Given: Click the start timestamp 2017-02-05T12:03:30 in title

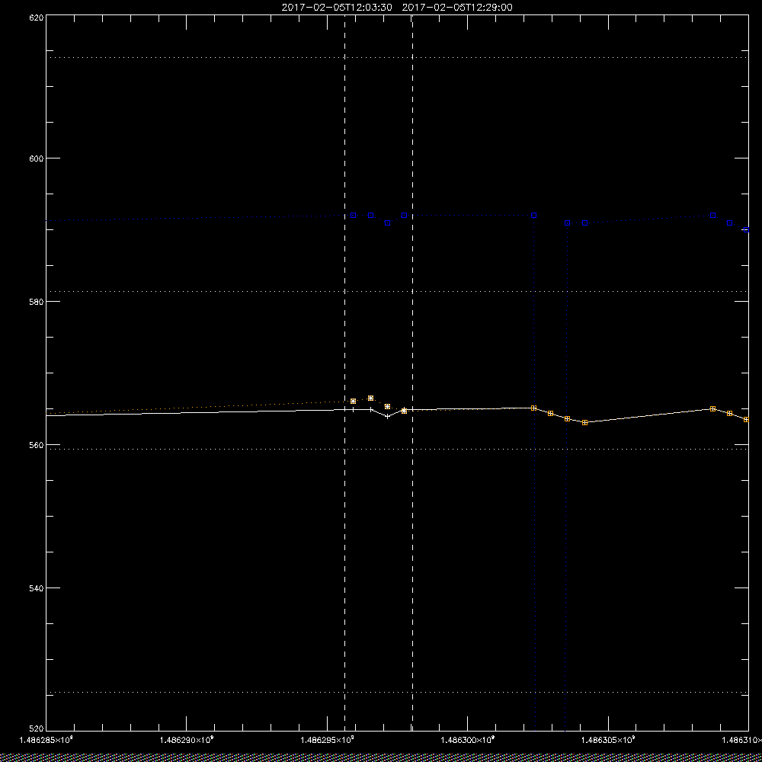Looking at the screenshot, I should coord(337,8).
